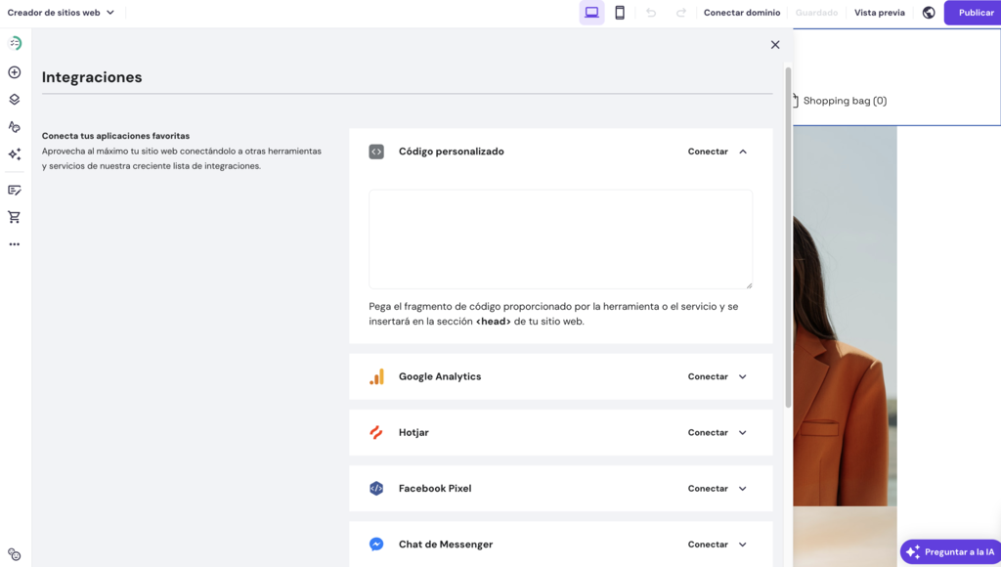
Task: Open Vista previa of the website
Action: pyautogui.click(x=879, y=13)
